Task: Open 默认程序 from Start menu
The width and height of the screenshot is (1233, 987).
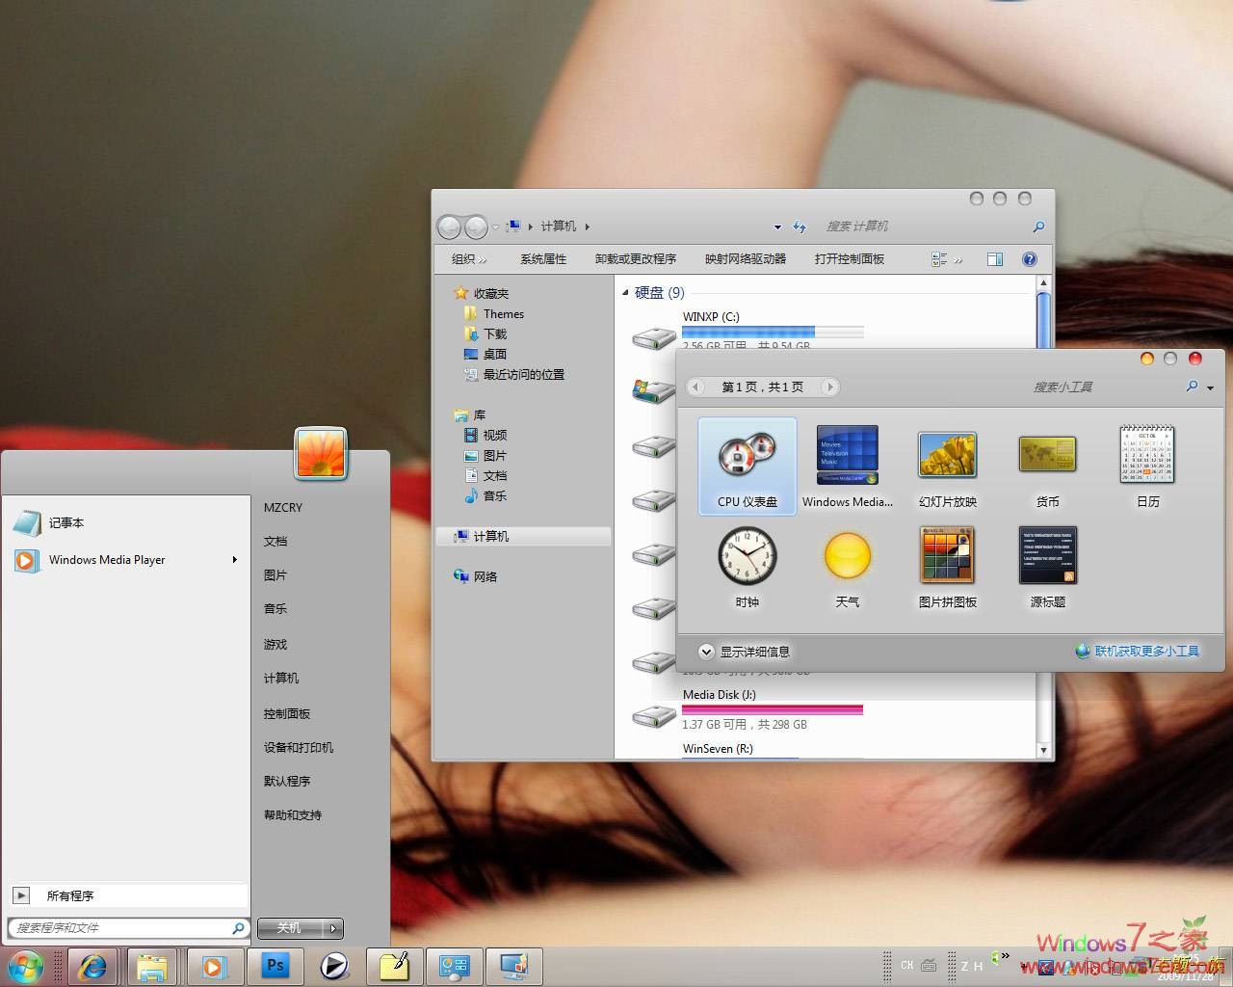Action: click(287, 782)
